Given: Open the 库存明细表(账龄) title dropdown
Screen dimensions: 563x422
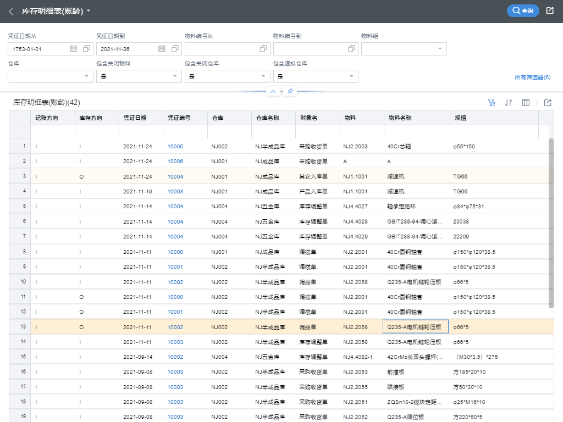Looking at the screenshot, I should pos(89,11).
